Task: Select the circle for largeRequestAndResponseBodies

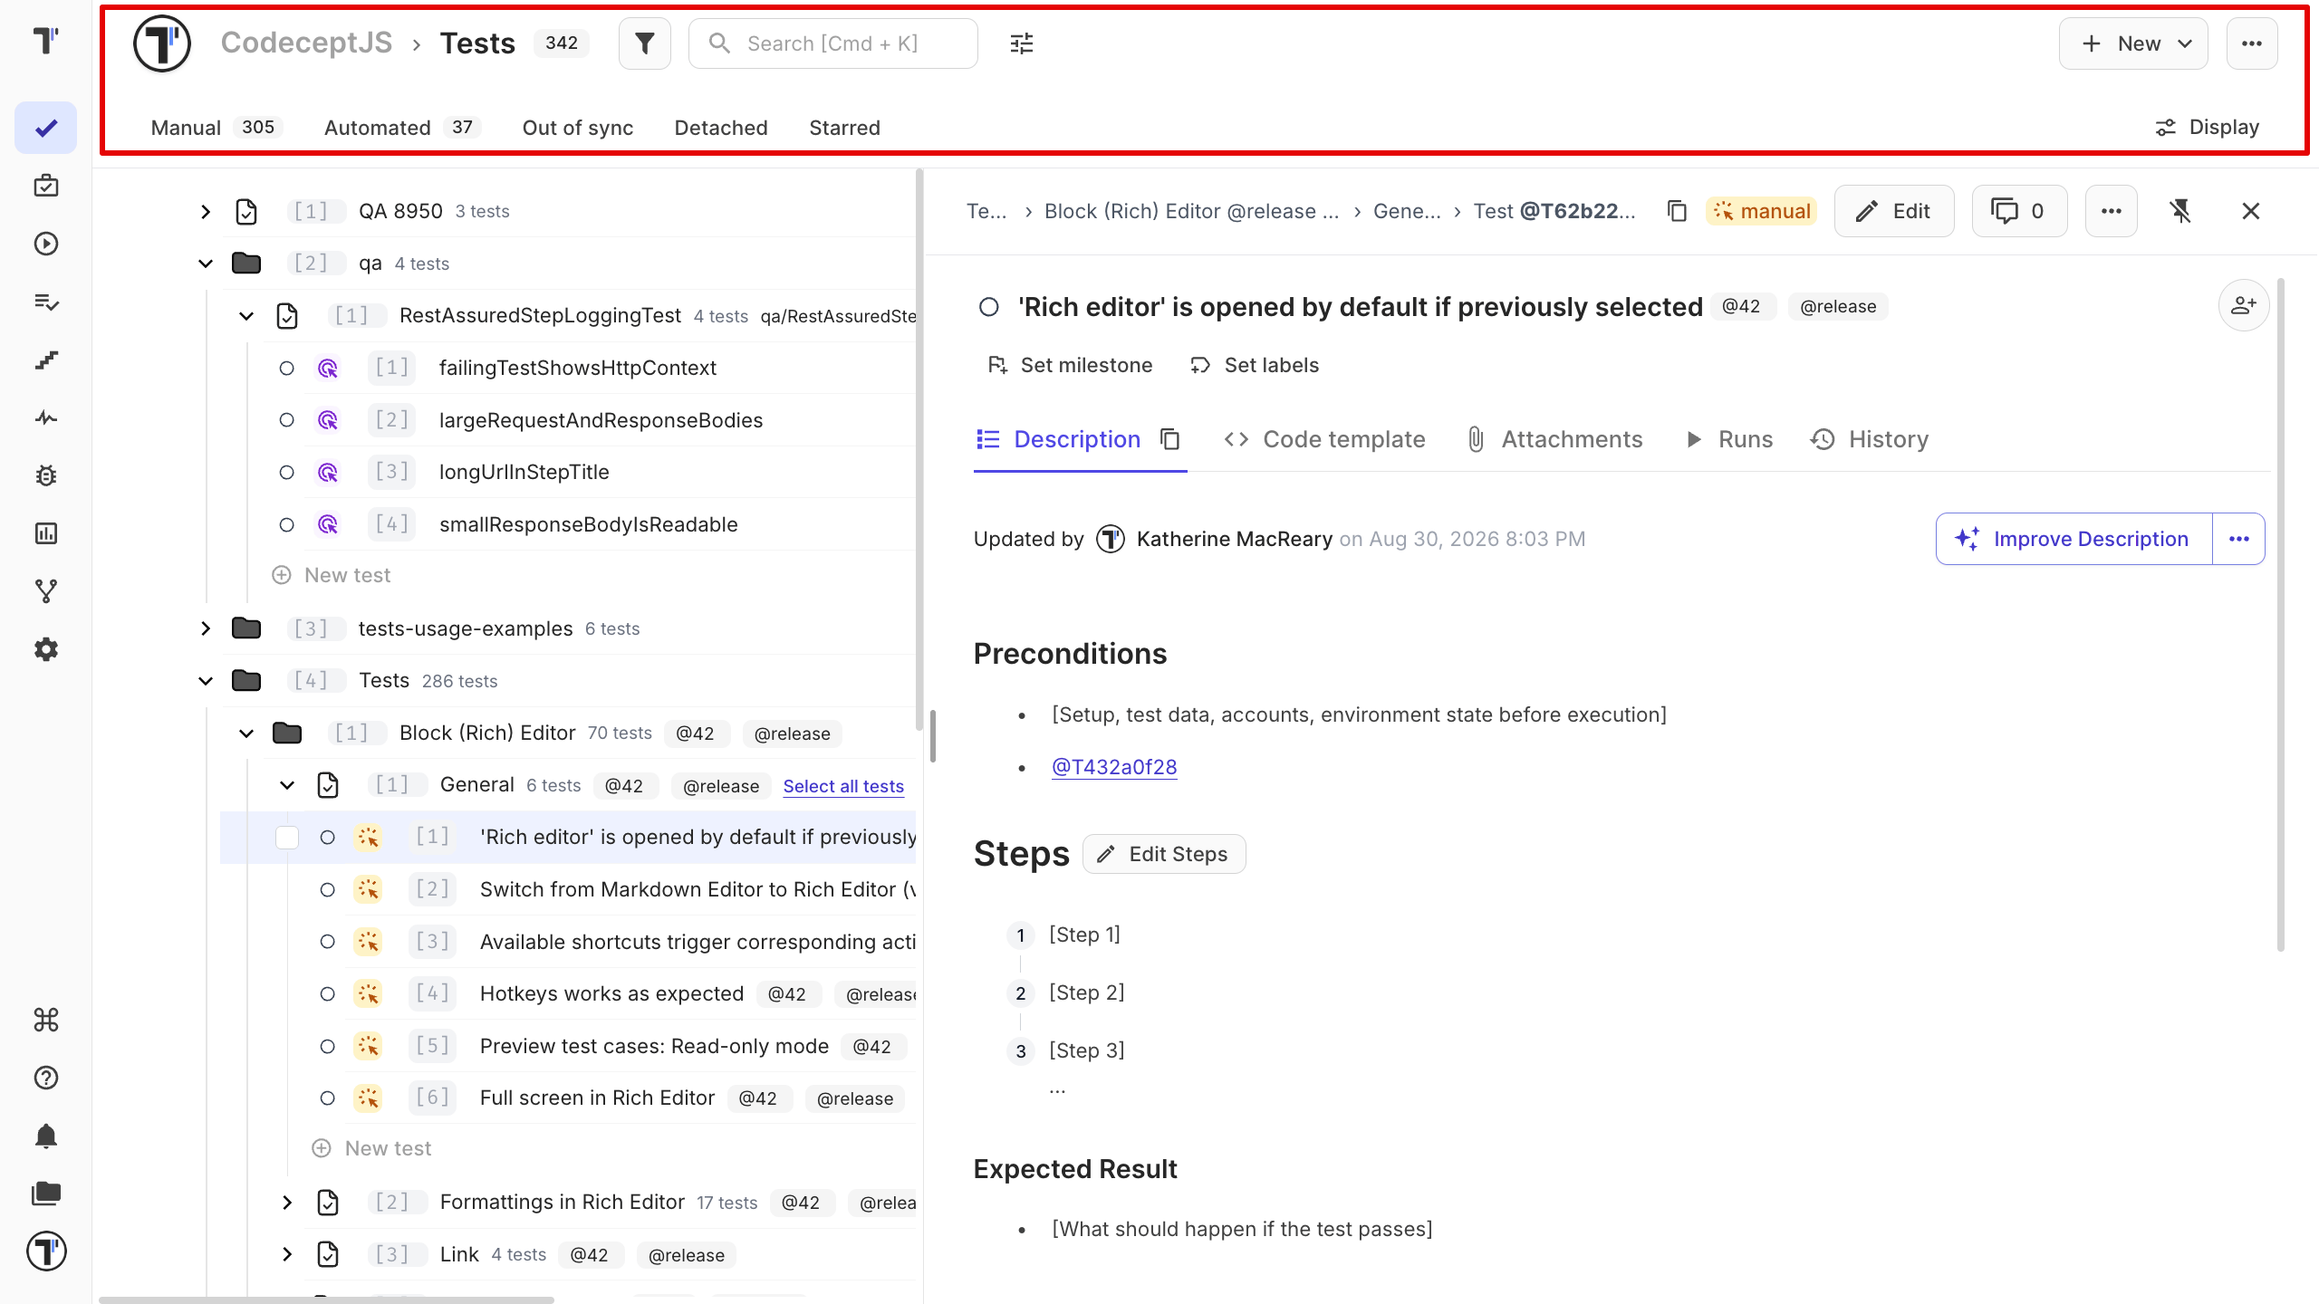Action: pos(287,420)
